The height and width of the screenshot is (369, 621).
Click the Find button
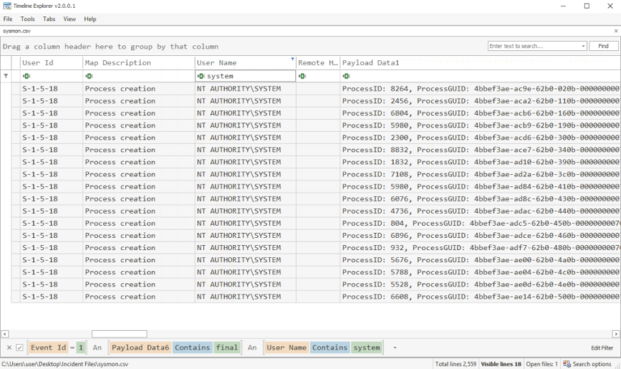coord(603,46)
